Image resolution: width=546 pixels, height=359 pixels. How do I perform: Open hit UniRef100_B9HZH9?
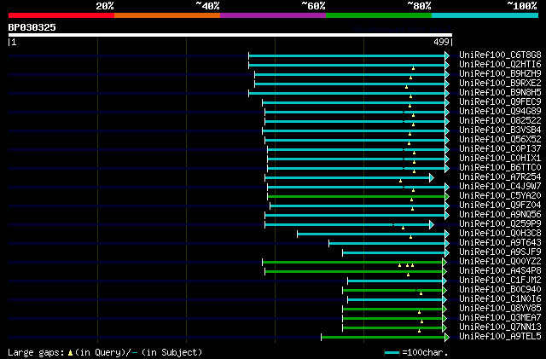[x=500, y=74]
